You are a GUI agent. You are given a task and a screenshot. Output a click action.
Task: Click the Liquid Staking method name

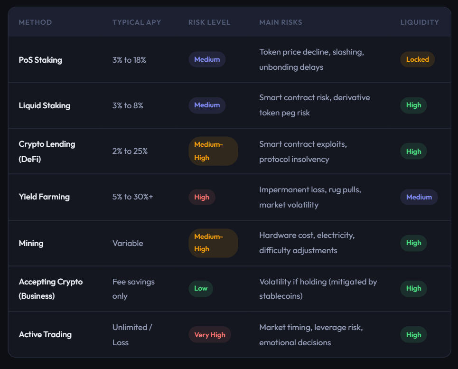point(45,105)
